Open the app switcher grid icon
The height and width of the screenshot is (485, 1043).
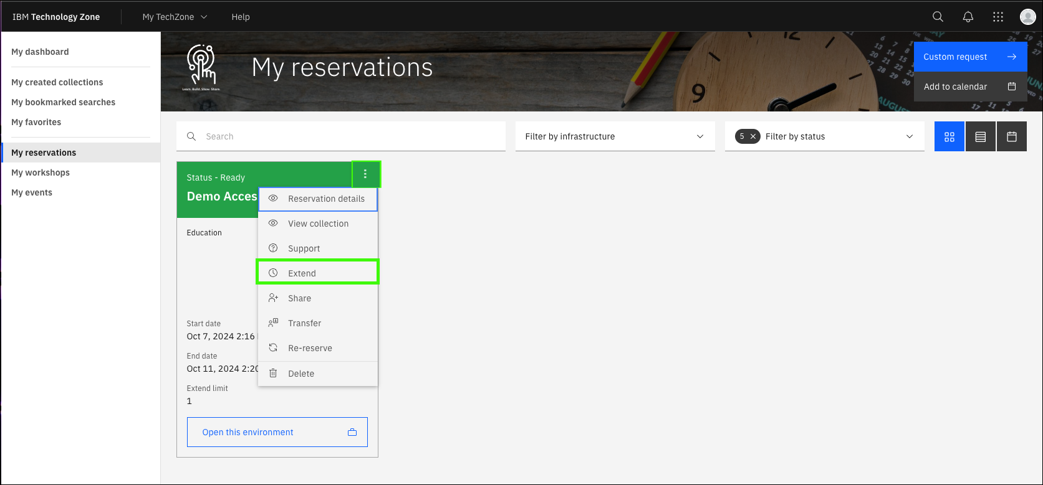997,17
